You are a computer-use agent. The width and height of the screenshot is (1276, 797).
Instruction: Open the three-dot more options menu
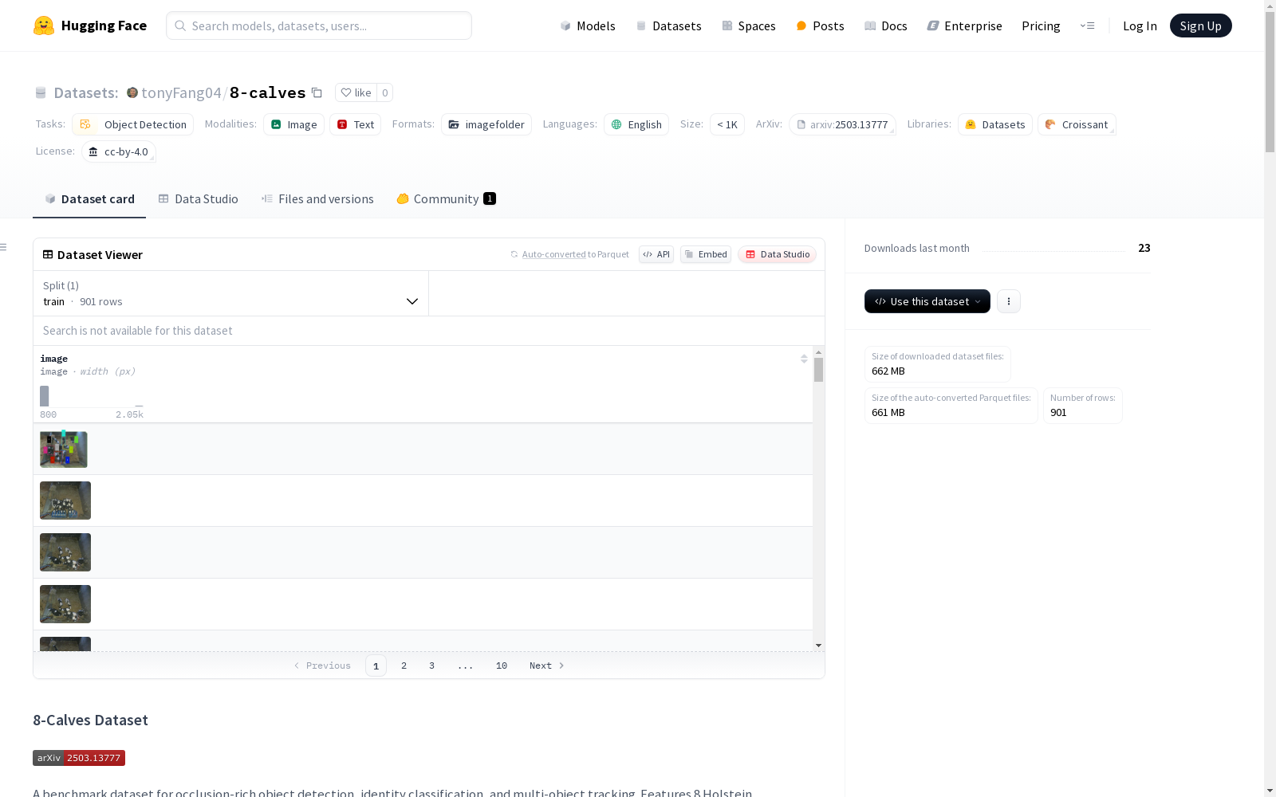click(1009, 301)
